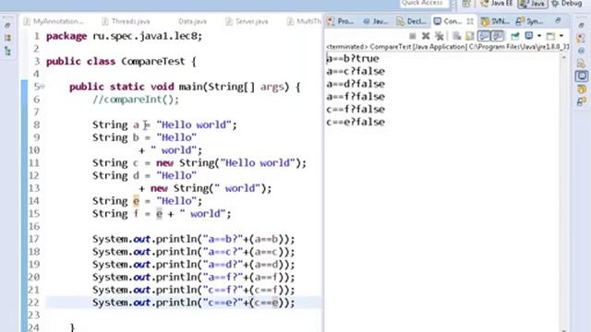The image size is (591, 332).
Task: Click the hierarchy icon in left sidebar
Action: click(8, 51)
